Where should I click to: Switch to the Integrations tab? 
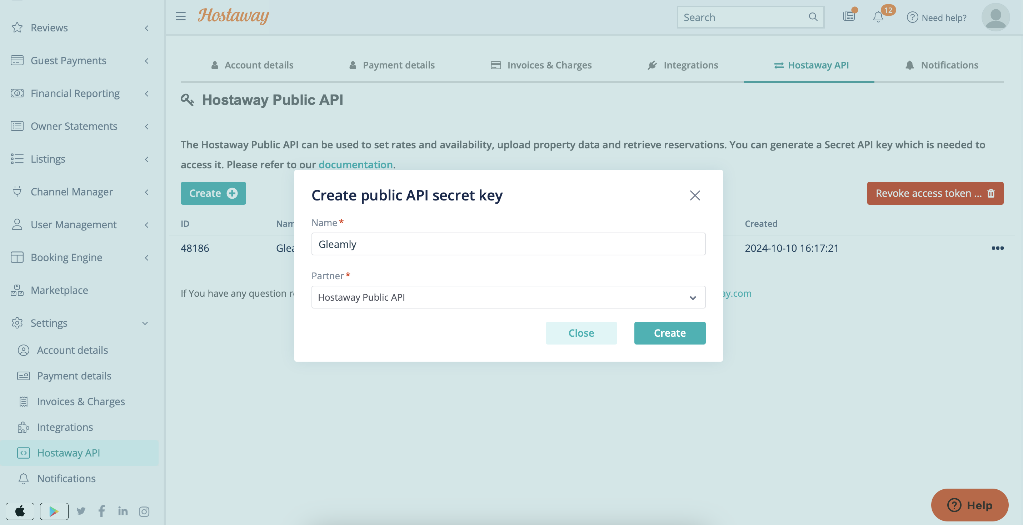click(x=683, y=65)
